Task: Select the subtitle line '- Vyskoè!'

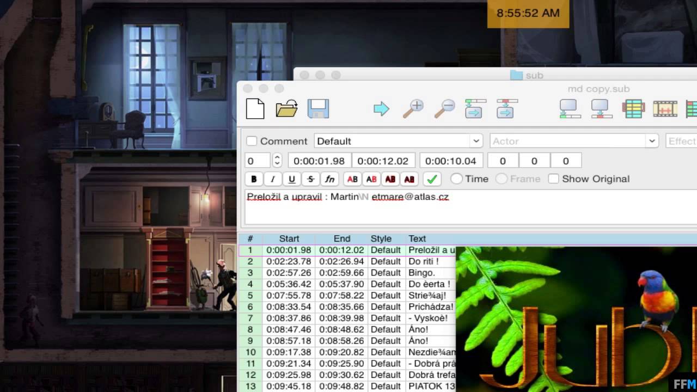Action: 347,318
